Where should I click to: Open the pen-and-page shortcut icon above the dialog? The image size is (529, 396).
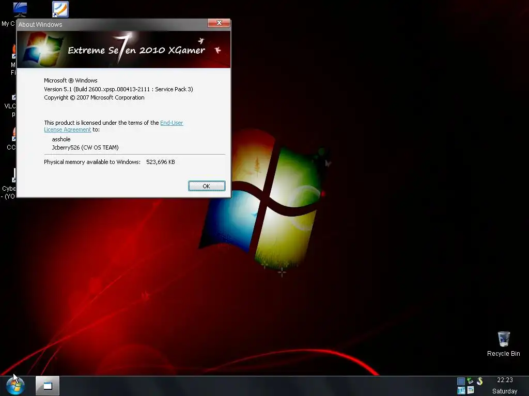[x=60, y=9]
